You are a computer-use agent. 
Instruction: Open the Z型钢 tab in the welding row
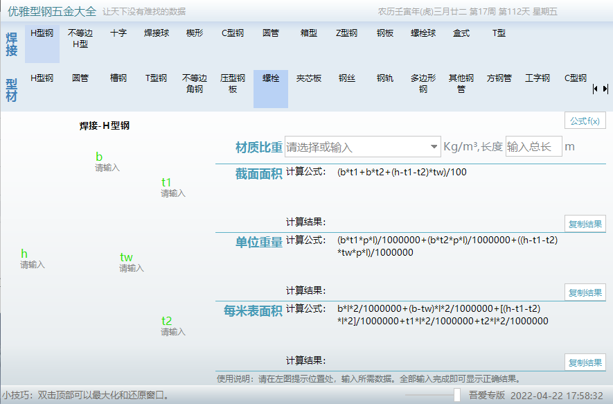click(346, 32)
